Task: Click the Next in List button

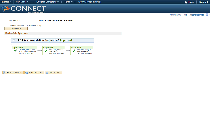Action: tap(53, 73)
